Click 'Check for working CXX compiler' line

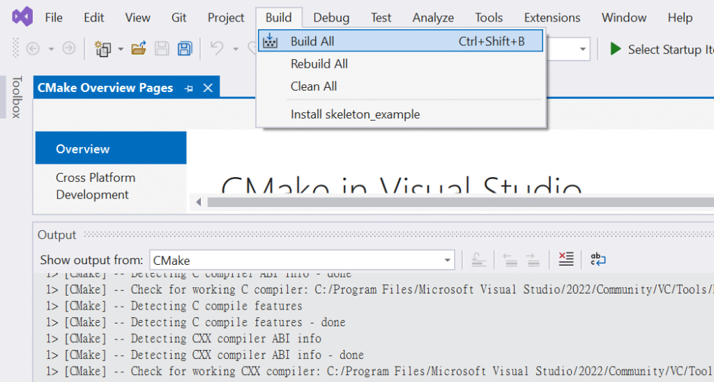coord(380,371)
